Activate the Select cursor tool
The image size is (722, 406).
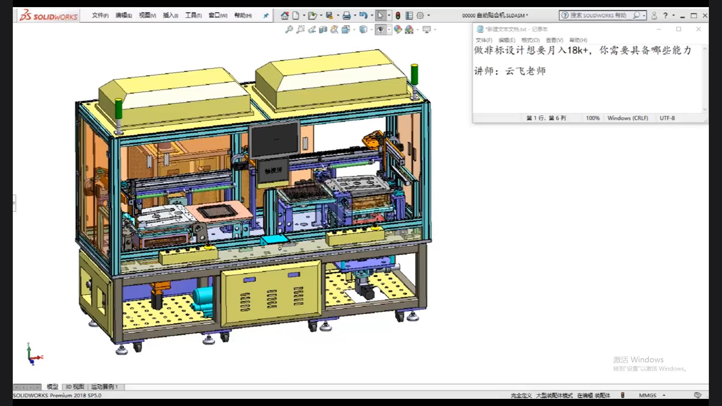point(380,15)
